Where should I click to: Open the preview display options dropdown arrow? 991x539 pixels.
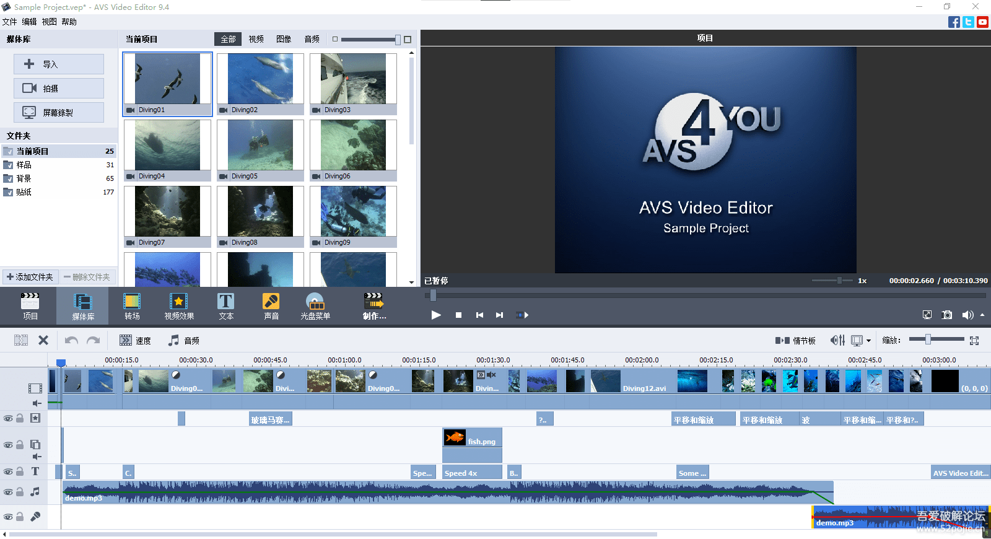(868, 340)
